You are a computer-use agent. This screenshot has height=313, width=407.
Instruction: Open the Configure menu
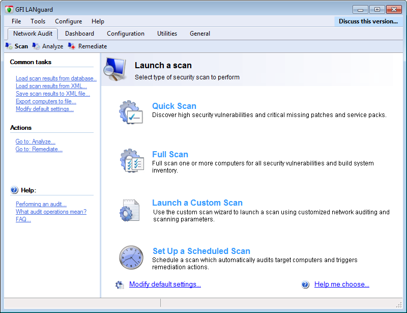tap(69, 21)
